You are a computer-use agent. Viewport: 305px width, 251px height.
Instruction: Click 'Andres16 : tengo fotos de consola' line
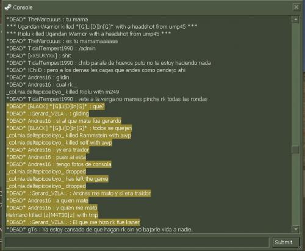[59, 164]
